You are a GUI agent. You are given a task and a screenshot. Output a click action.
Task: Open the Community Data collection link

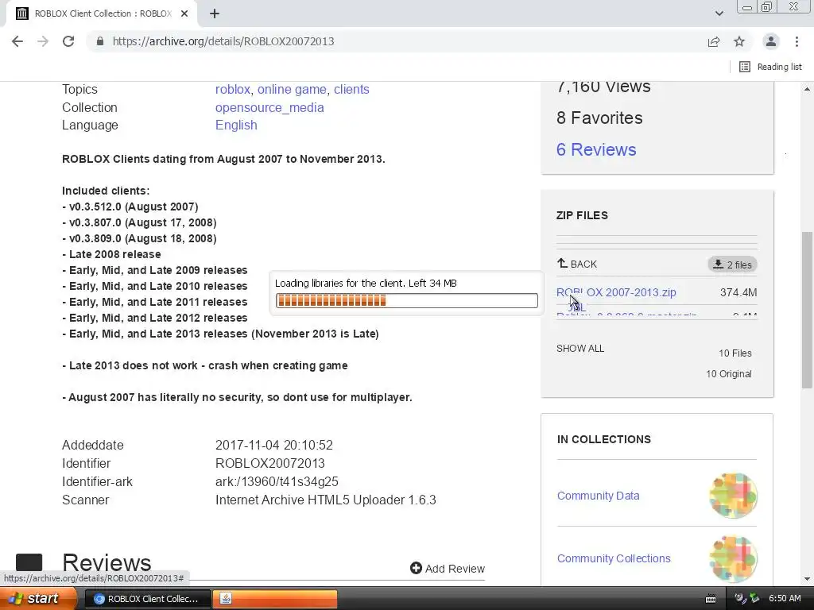[598, 496]
